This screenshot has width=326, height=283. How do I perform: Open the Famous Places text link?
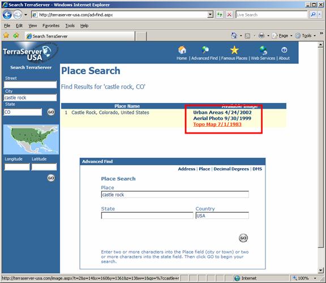point(234,58)
